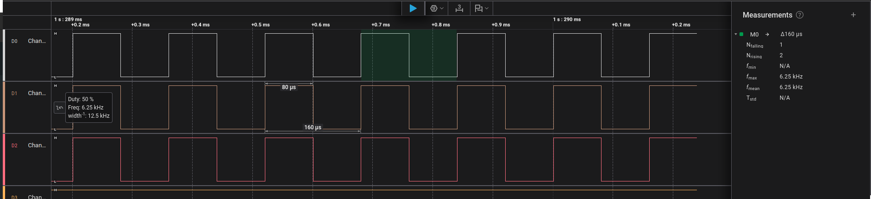This screenshot has width=871, height=199.
Task: Click the T std N/A value
Action: [785, 98]
